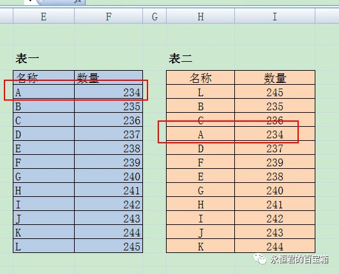The height and width of the screenshot is (274, 339).
Task: Select cell 234 in blue table
Action: 109,92
